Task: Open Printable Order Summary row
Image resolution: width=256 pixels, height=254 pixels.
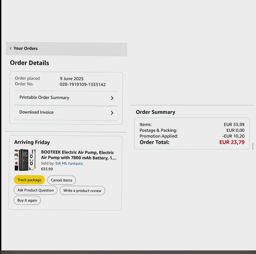Action: click(x=66, y=98)
